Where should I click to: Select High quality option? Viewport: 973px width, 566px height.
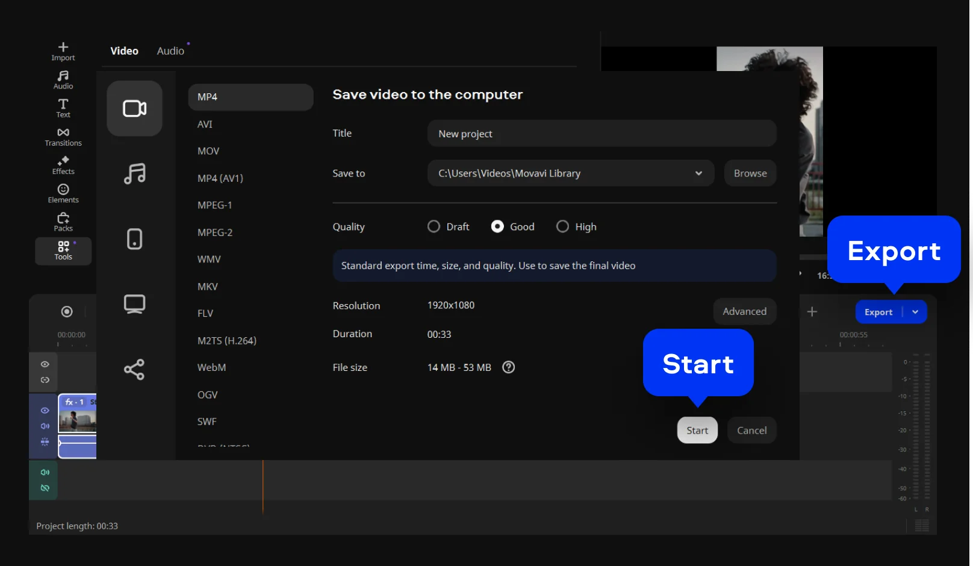[562, 226]
